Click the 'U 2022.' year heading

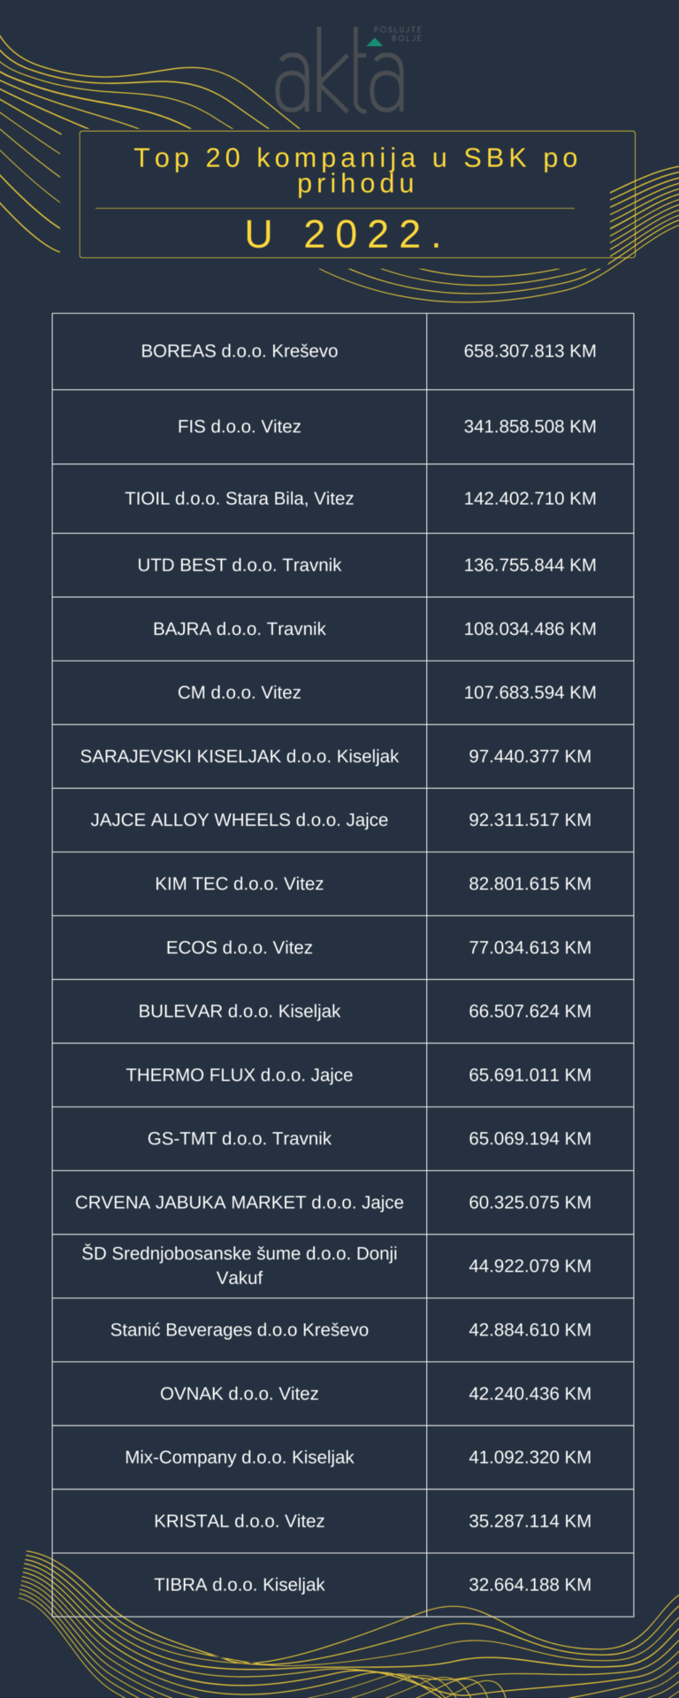click(x=345, y=234)
